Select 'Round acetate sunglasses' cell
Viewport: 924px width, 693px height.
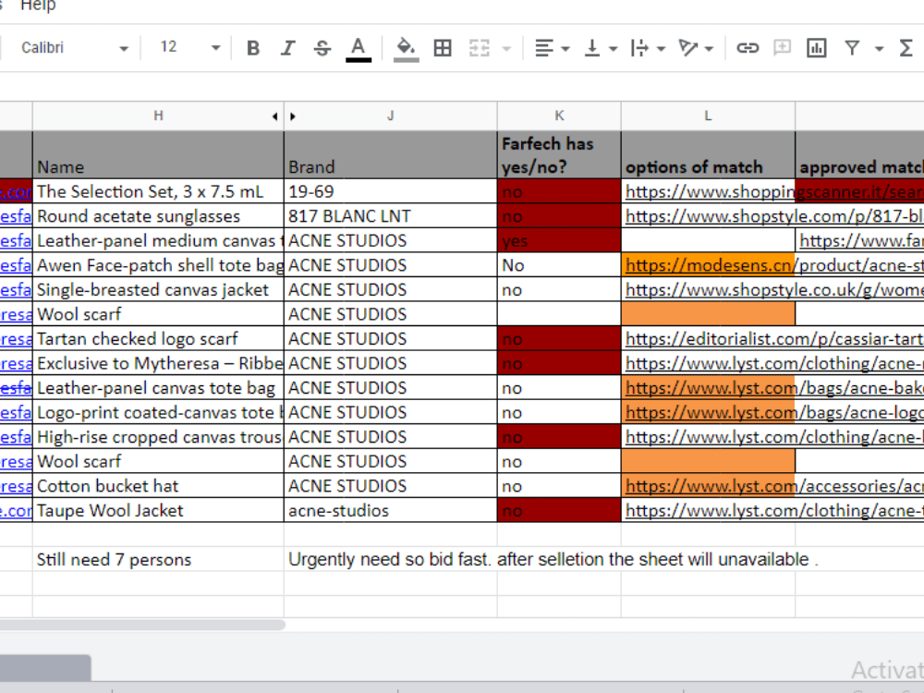pos(158,216)
